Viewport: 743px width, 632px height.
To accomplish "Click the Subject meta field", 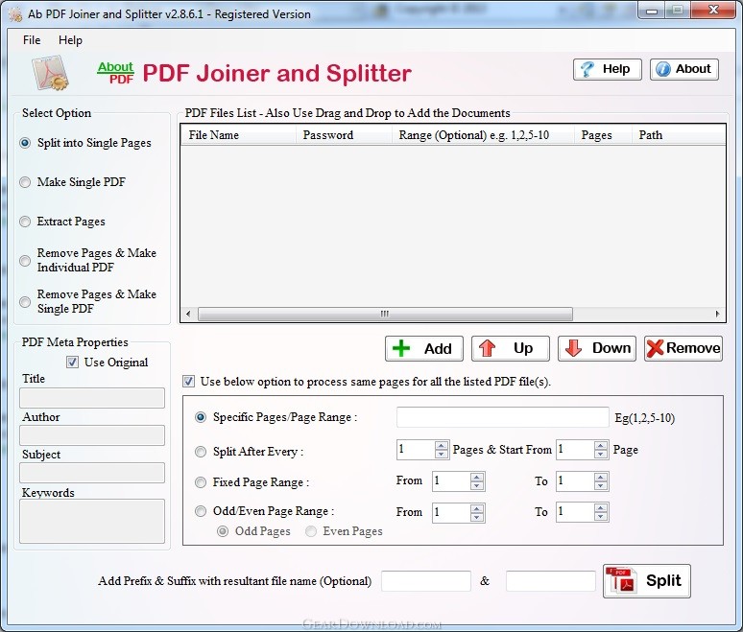I will click(x=92, y=473).
